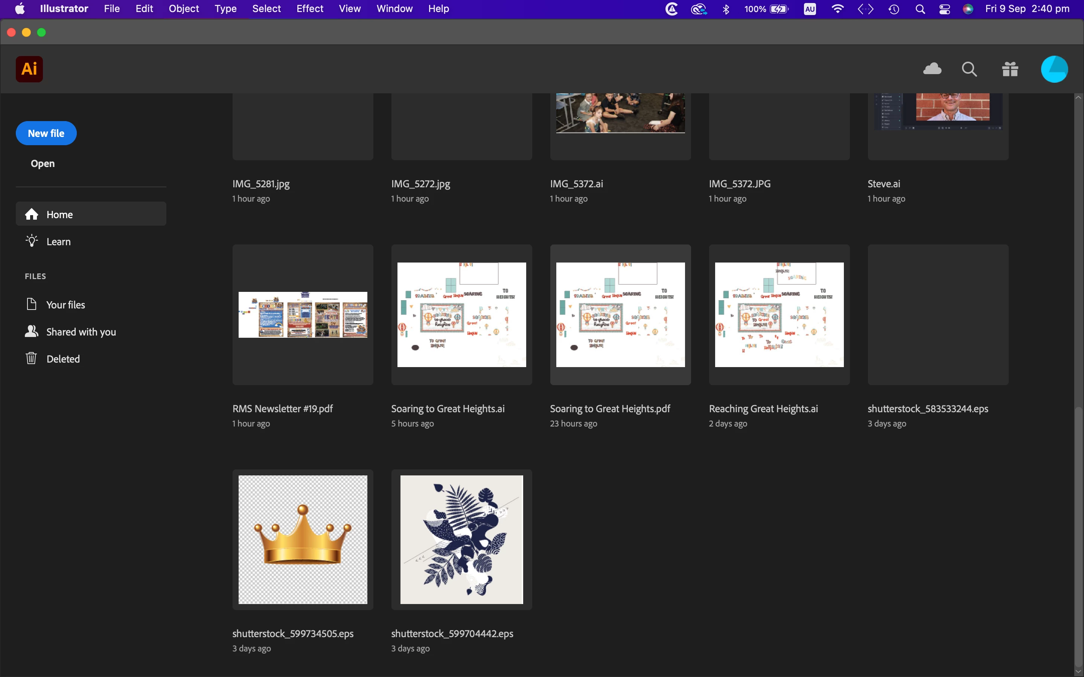Open the user profile avatar
The image size is (1084, 677).
1054,69
